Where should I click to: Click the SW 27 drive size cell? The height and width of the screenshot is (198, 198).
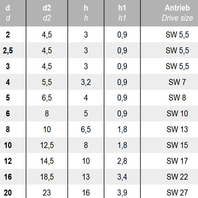click(177, 193)
